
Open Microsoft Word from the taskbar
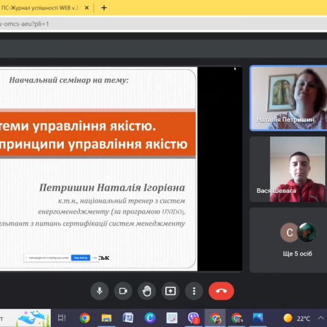(x=128, y=318)
